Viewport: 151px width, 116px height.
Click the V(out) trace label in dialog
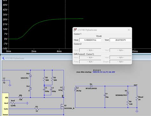coord(99,36)
